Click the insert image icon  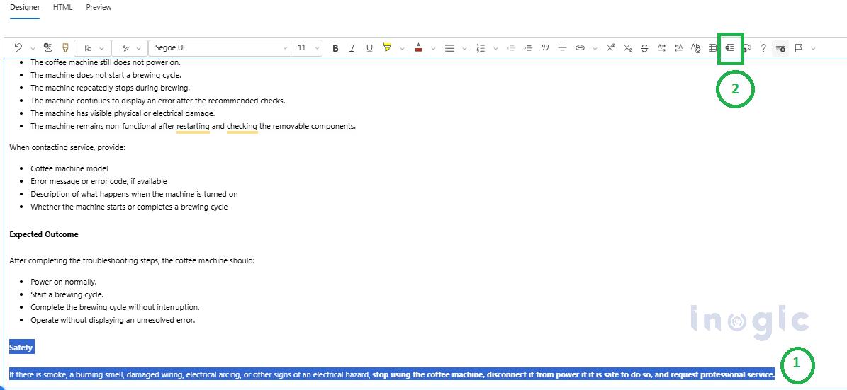48,47
